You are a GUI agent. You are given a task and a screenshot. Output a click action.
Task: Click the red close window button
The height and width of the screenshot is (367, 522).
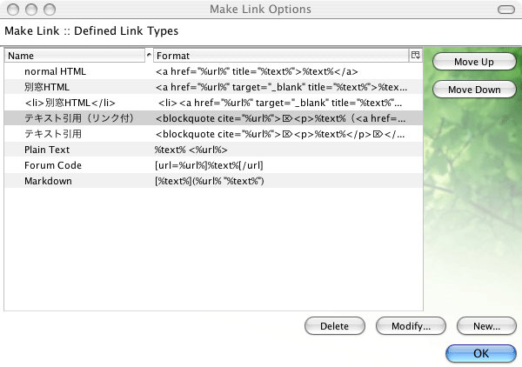(11, 9)
